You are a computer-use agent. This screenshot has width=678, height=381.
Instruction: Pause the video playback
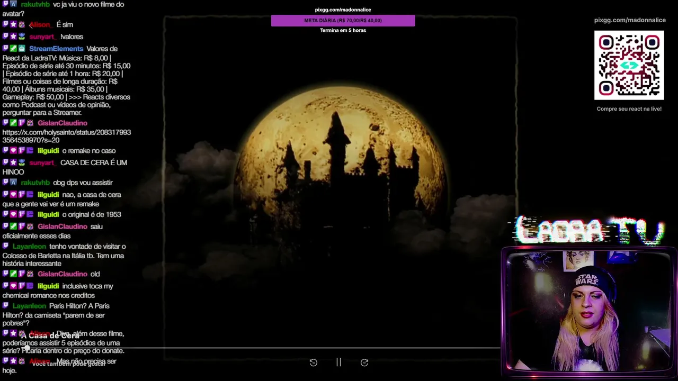pos(338,362)
